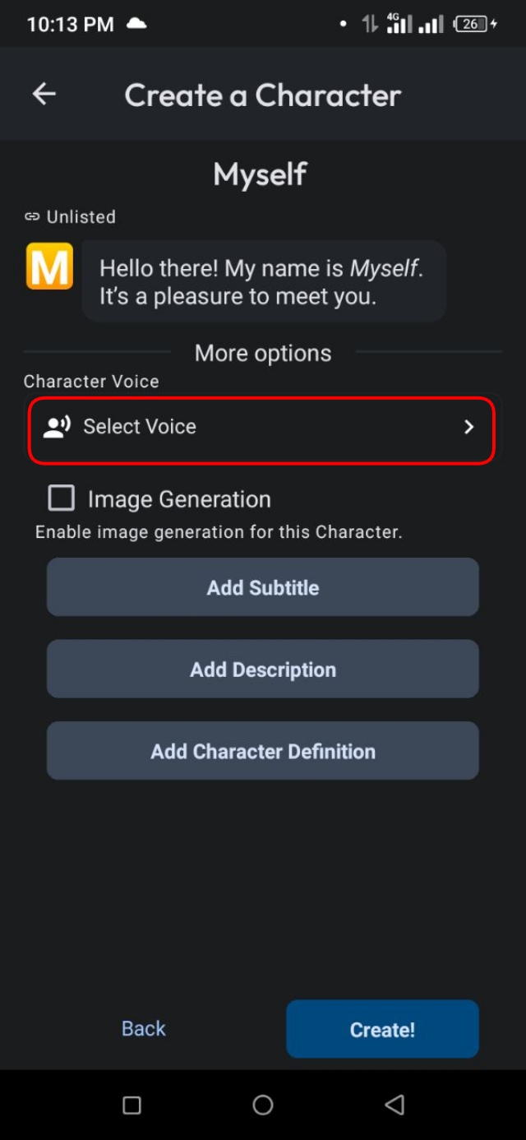Click the Unlisted visibility setting

[x=81, y=216]
